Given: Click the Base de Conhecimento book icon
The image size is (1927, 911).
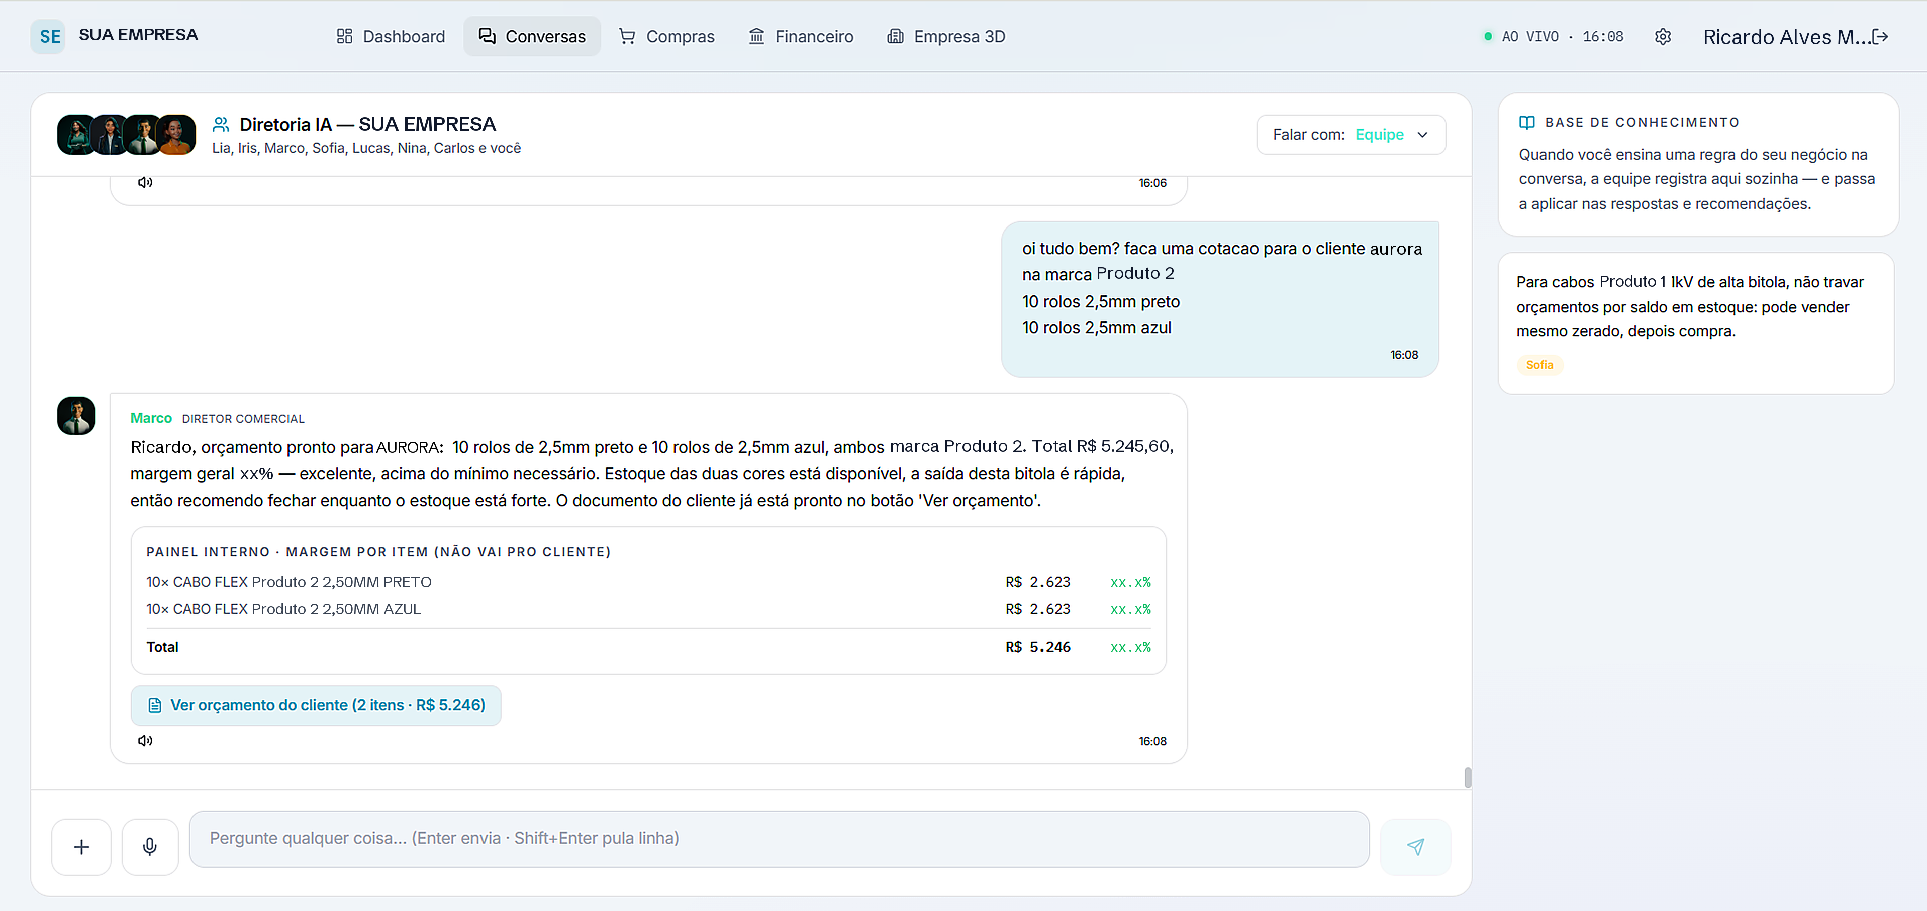Looking at the screenshot, I should pos(1527,122).
